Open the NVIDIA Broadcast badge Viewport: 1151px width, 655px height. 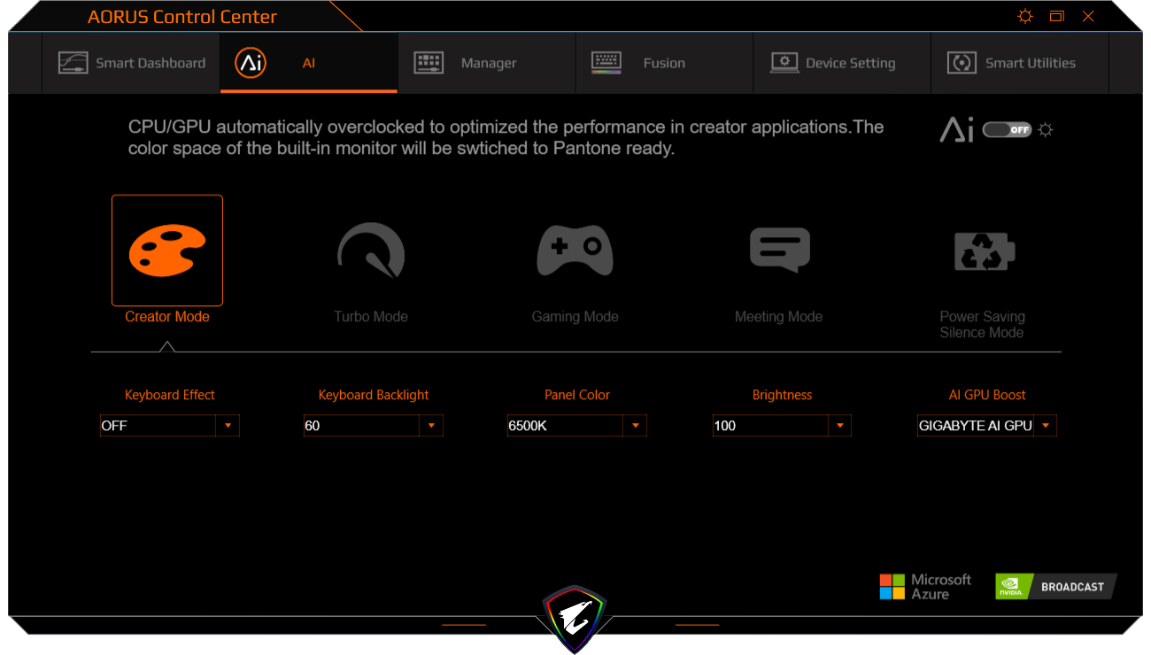(1055, 587)
